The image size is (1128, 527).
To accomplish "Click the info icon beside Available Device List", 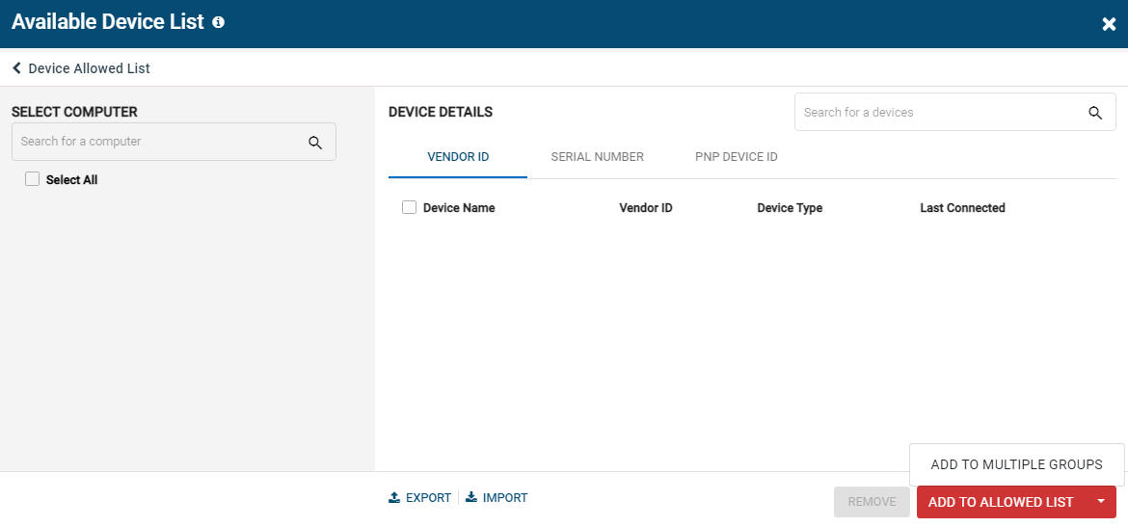I will [x=219, y=22].
